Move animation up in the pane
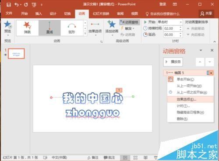Image resolution: width=219 pixels, height=161 pixels. click(200, 62)
